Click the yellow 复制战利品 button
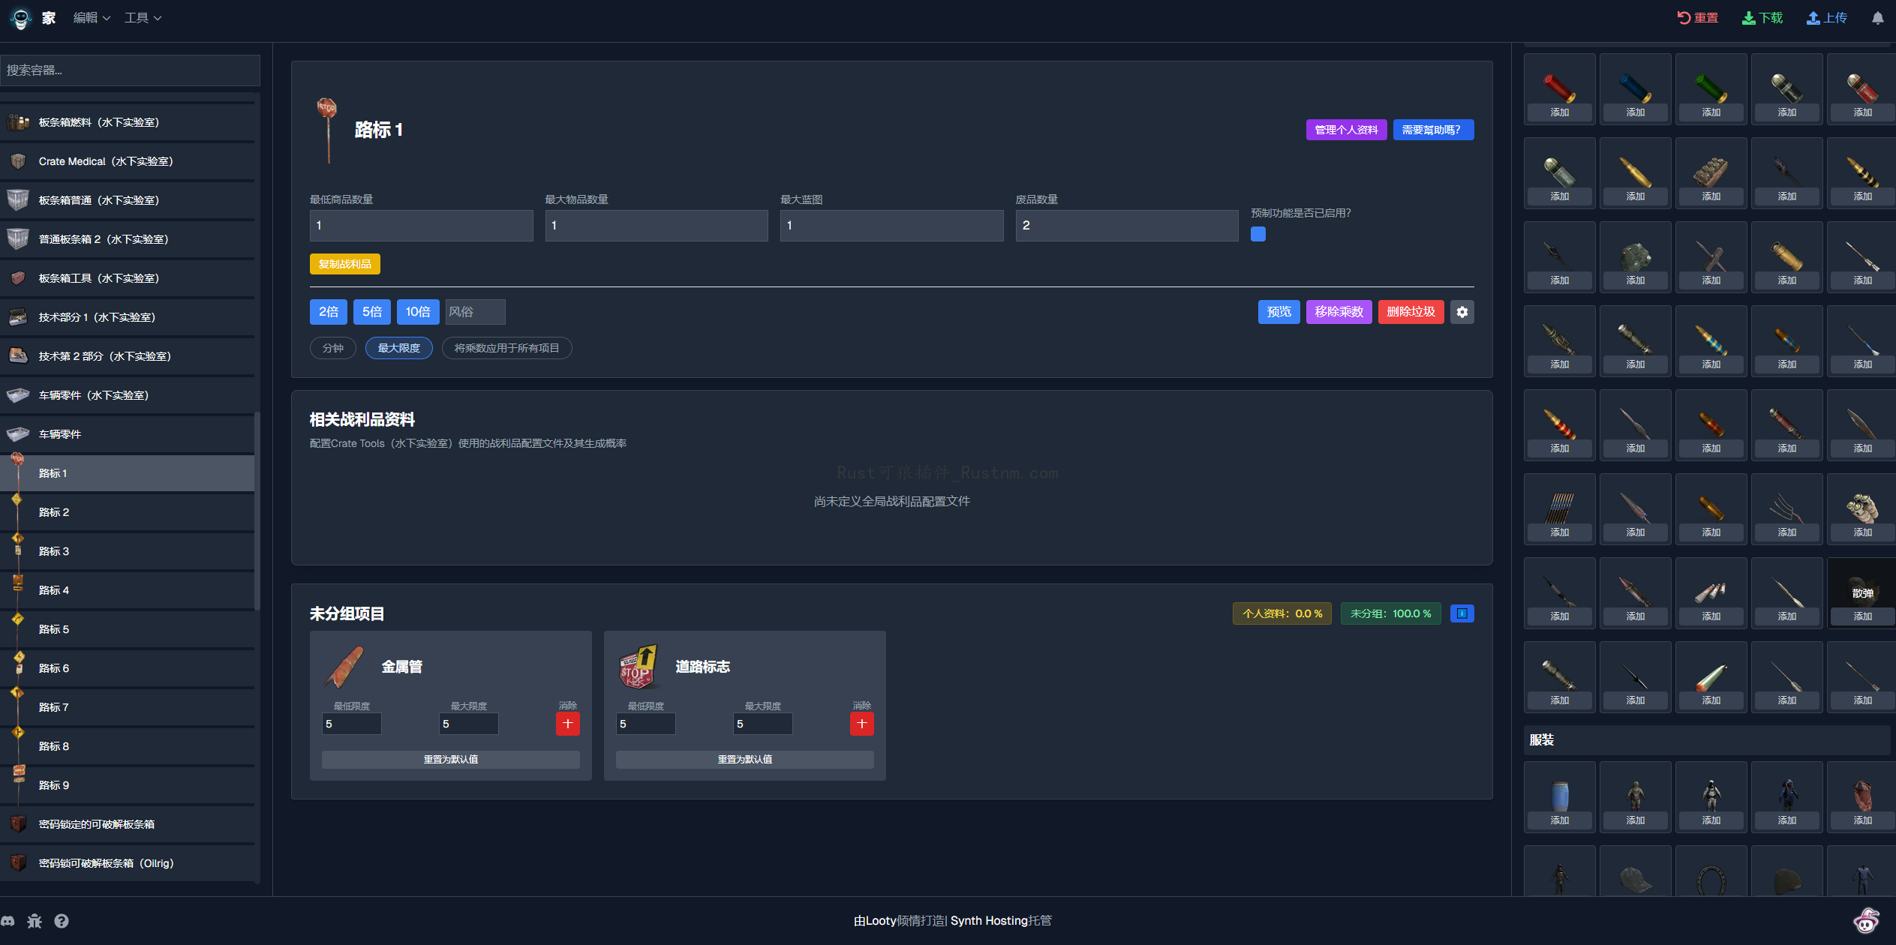Screen dimensions: 1896x945 pos(344,263)
